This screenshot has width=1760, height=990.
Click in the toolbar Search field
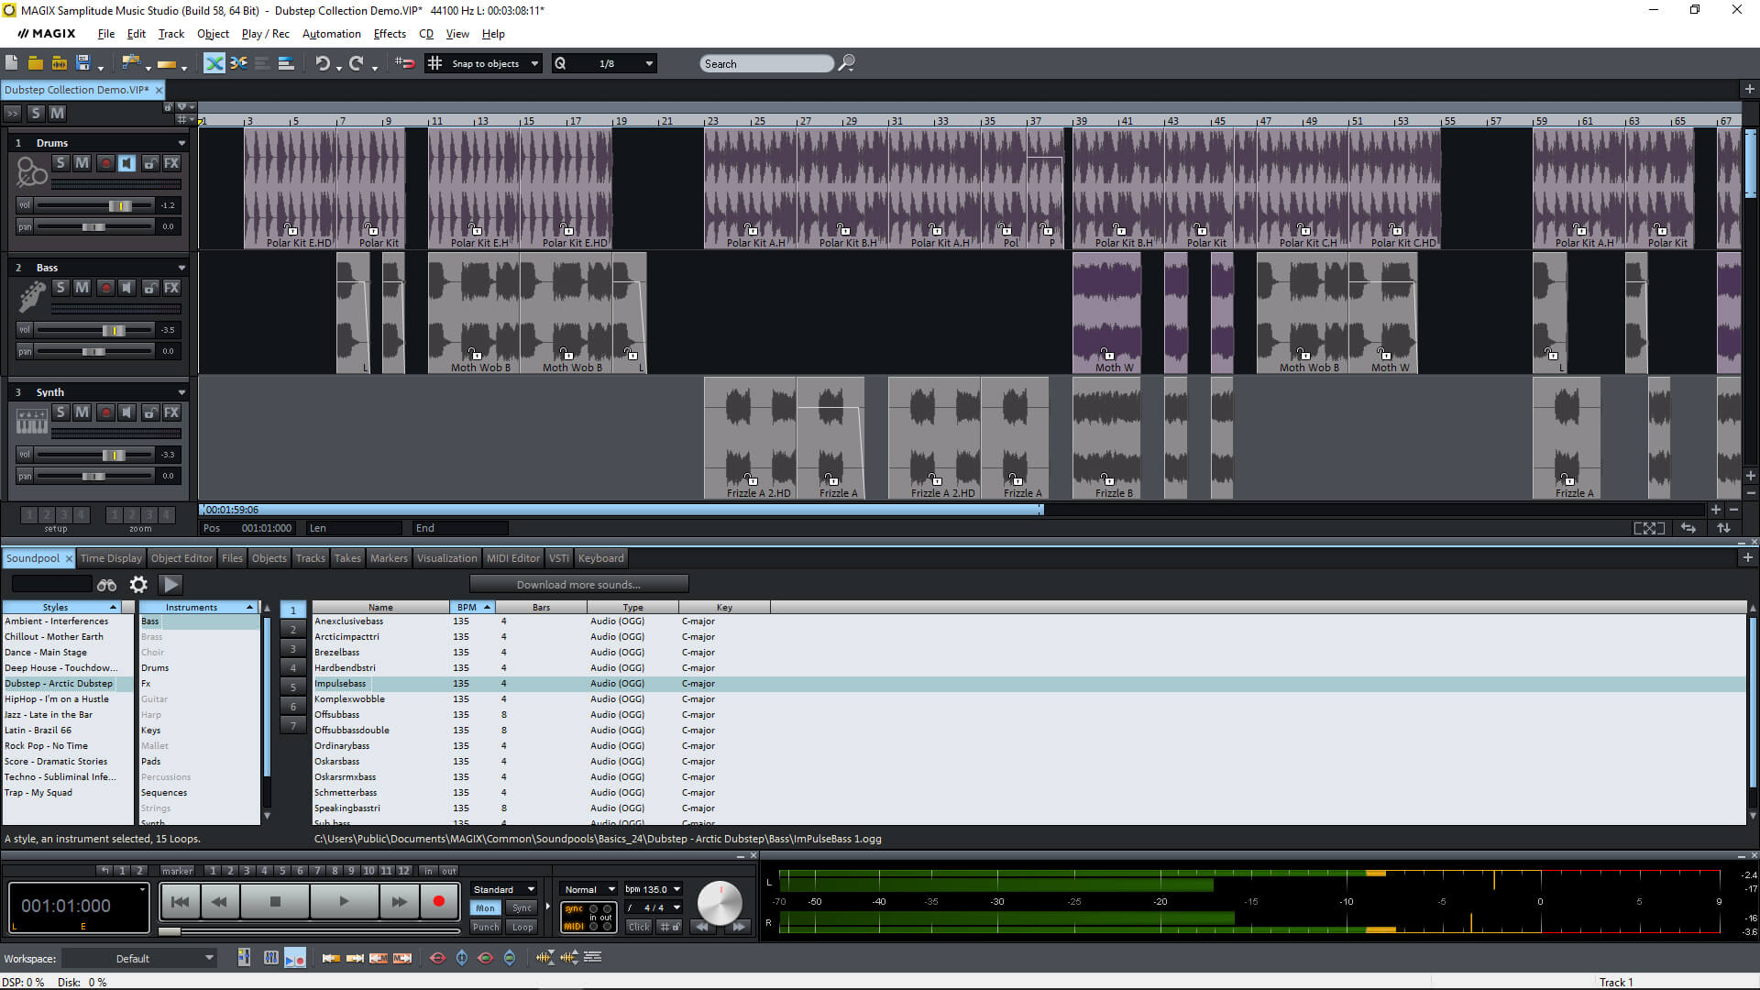pos(766,63)
